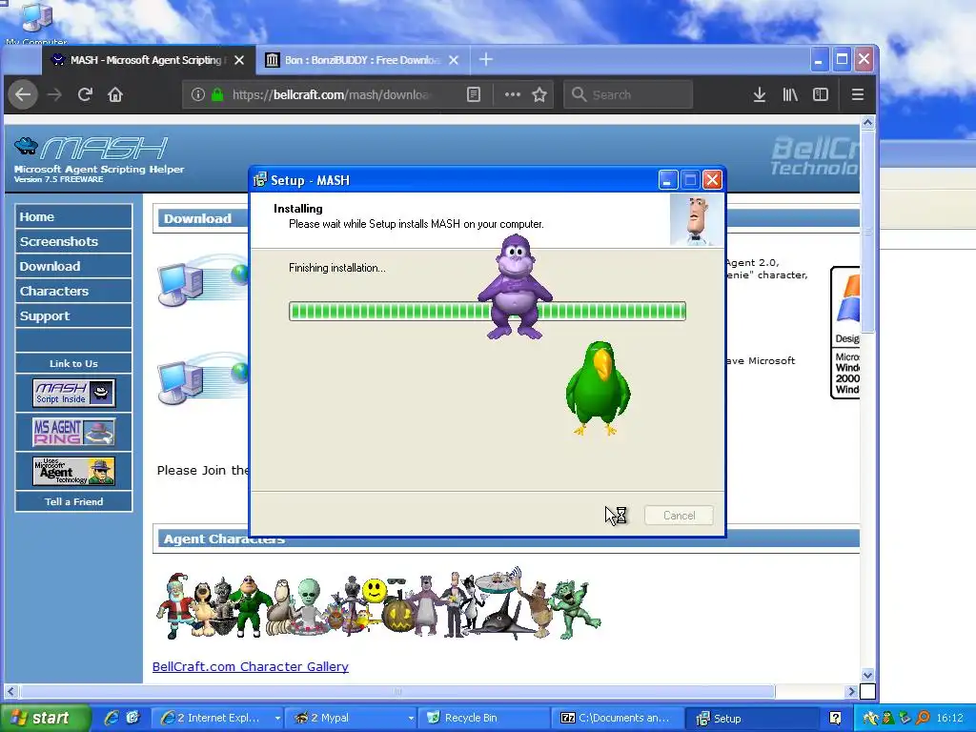The image size is (976, 732).
Task: Click the browser Forward arrow button
Action: pyautogui.click(x=54, y=94)
